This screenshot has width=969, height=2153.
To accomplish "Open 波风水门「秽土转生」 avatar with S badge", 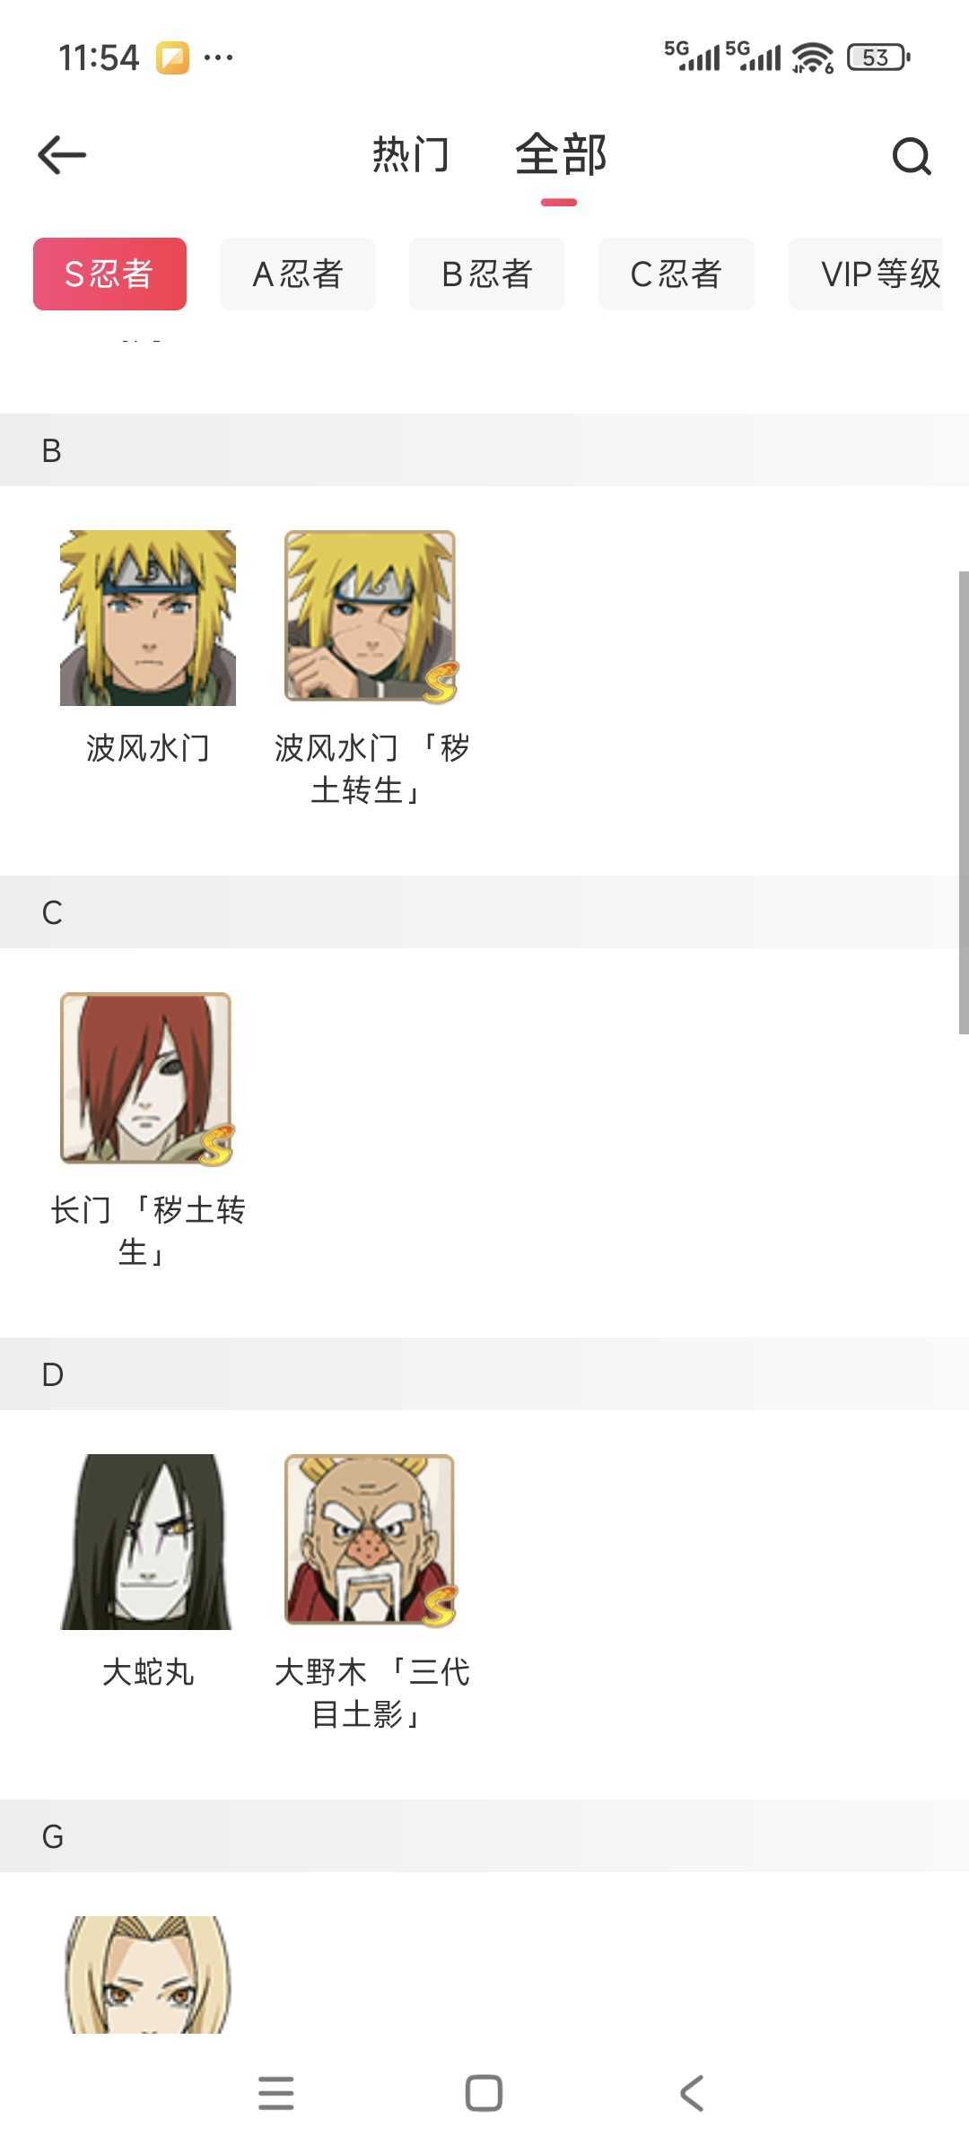I will (x=371, y=617).
